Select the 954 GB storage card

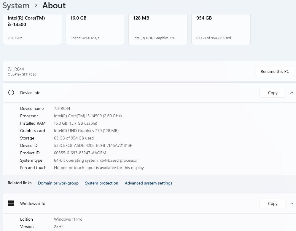(221, 29)
